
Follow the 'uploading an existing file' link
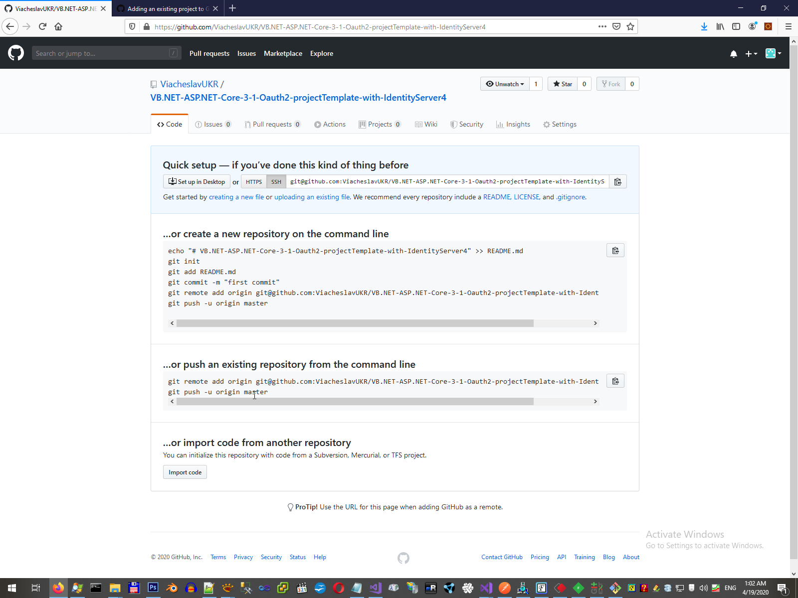point(312,197)
